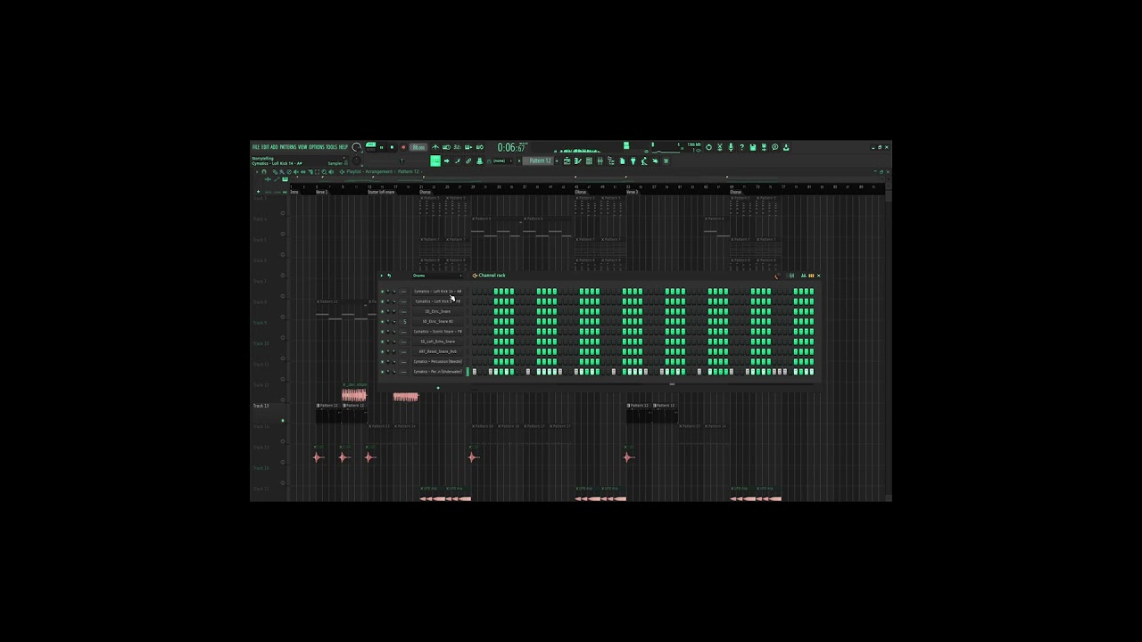Viewport: 1142px width, 642px height.
Task: Click the link/multilink controllers icon
Action: (468, 160)
